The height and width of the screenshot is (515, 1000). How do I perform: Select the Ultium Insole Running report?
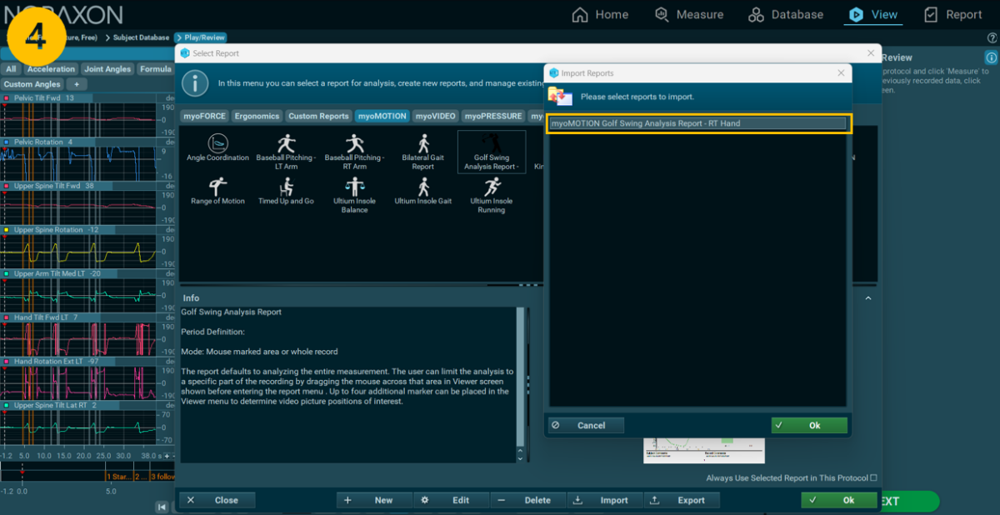click(x=492, y=196)
